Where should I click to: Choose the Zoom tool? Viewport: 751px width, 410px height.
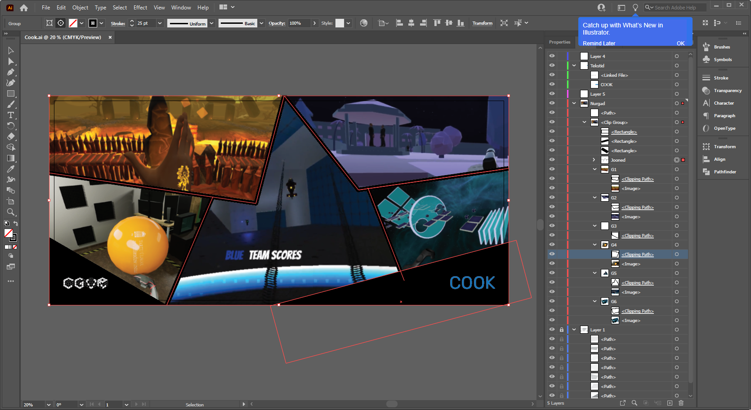point(11,212)
